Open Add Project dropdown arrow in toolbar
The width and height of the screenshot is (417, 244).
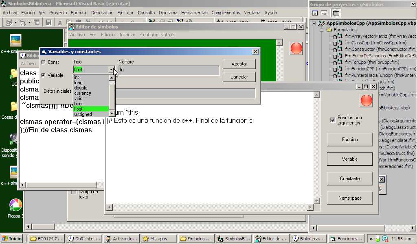[16, 22]
